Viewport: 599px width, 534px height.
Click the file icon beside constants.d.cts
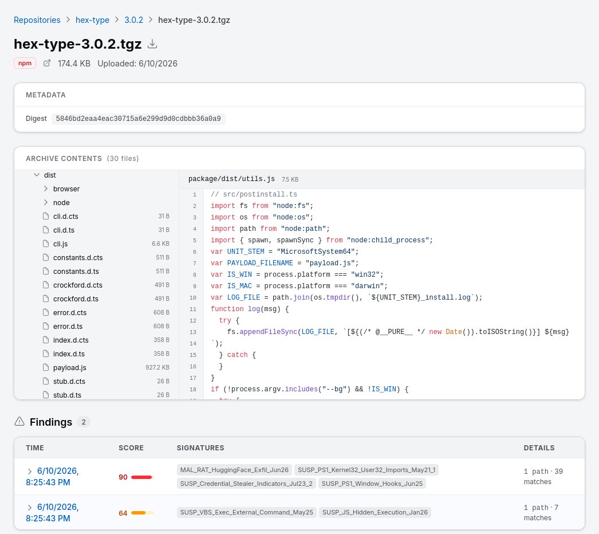pos(46,258)
